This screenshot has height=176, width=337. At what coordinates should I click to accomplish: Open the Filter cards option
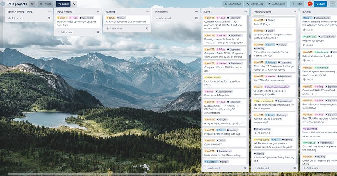pos(297,3)
